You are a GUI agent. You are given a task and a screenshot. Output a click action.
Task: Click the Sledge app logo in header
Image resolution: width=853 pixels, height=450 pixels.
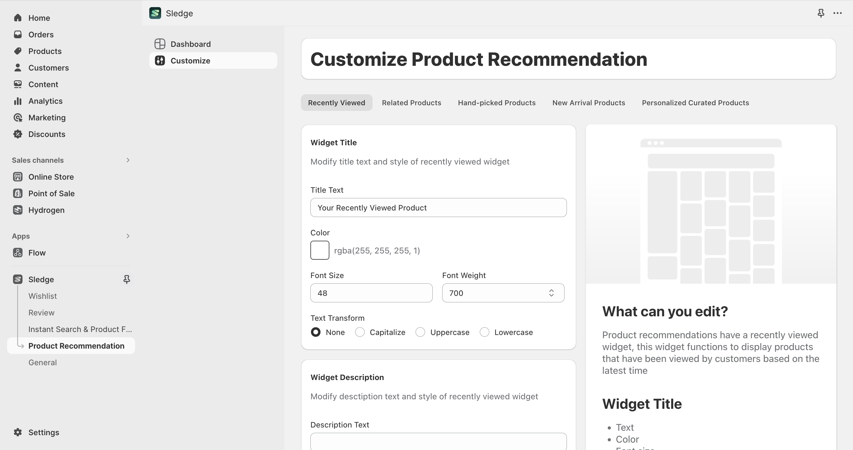155,13
